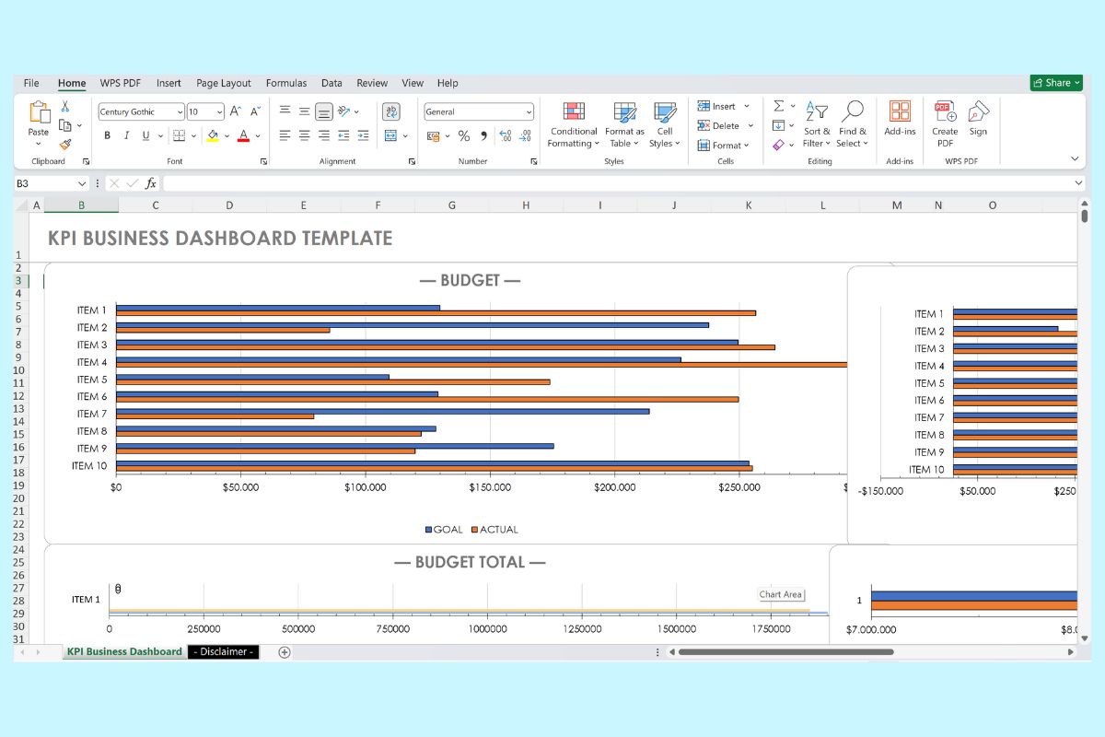Click the red Font Color swatch

(x=243, y=135)
